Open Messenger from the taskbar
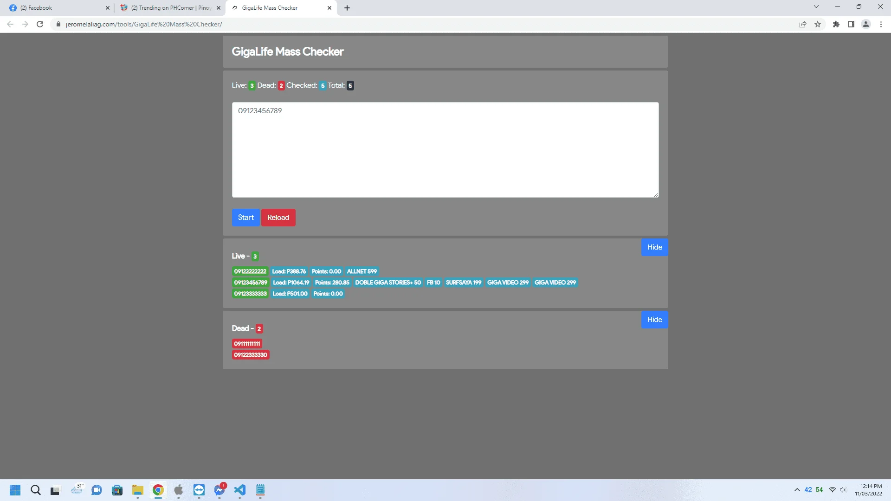Viewport: 891px width, 501px height. (x=220, y=490)
